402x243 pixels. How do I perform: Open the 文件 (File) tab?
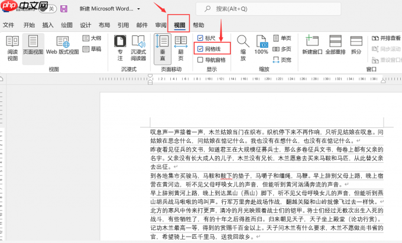point(8,25)
